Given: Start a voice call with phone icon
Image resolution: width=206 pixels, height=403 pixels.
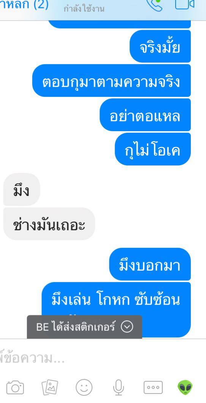Looking at the screenshot, I should coord(155,5).
